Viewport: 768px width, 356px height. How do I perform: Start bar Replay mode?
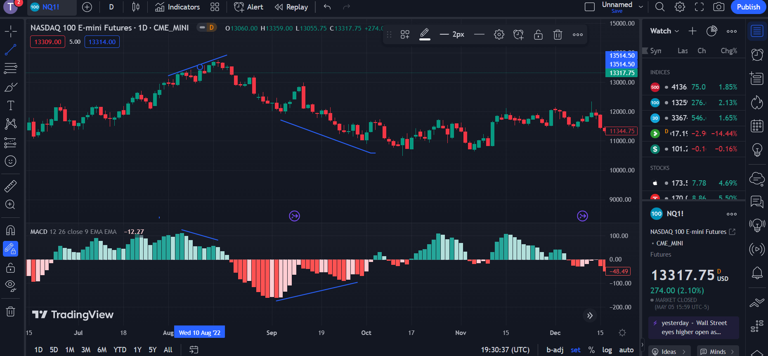[x=291, y=7]
